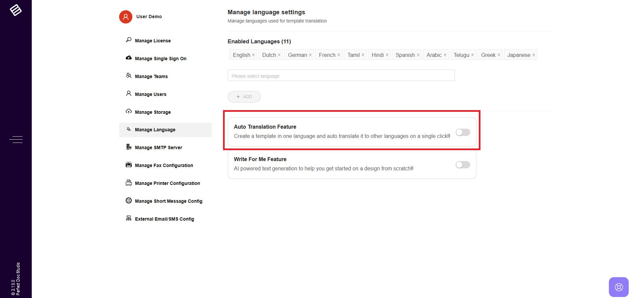The image size is (635, 298).
Task: Select Manage Printer Configuration menu item
Action: click(x=167, y=183)
